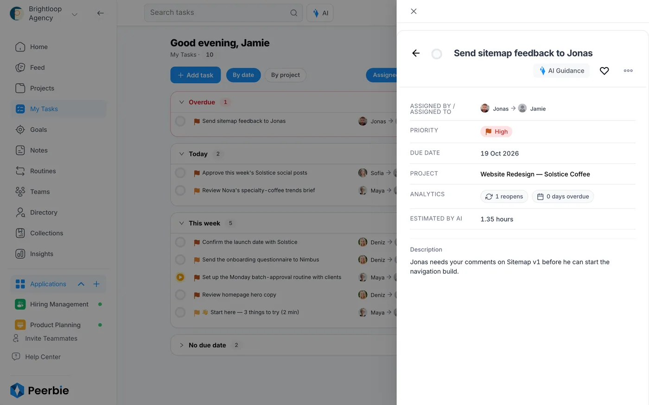The image size is (649, 405).
Task: Select the Insights menu item
Action: [58, 254]
